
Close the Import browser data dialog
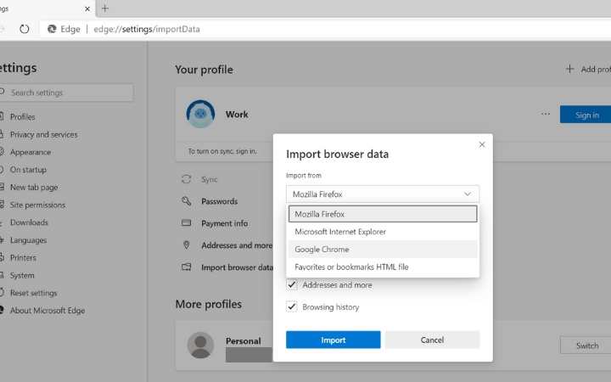(x=482, y=144)
